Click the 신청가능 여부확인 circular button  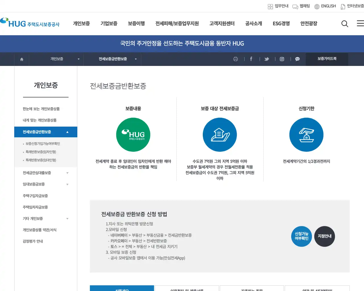pyautogui.click(x=301, y=236)
